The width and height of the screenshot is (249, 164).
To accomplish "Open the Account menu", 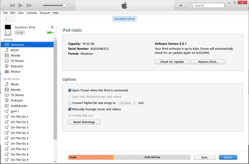I will (x=45, y=13).
